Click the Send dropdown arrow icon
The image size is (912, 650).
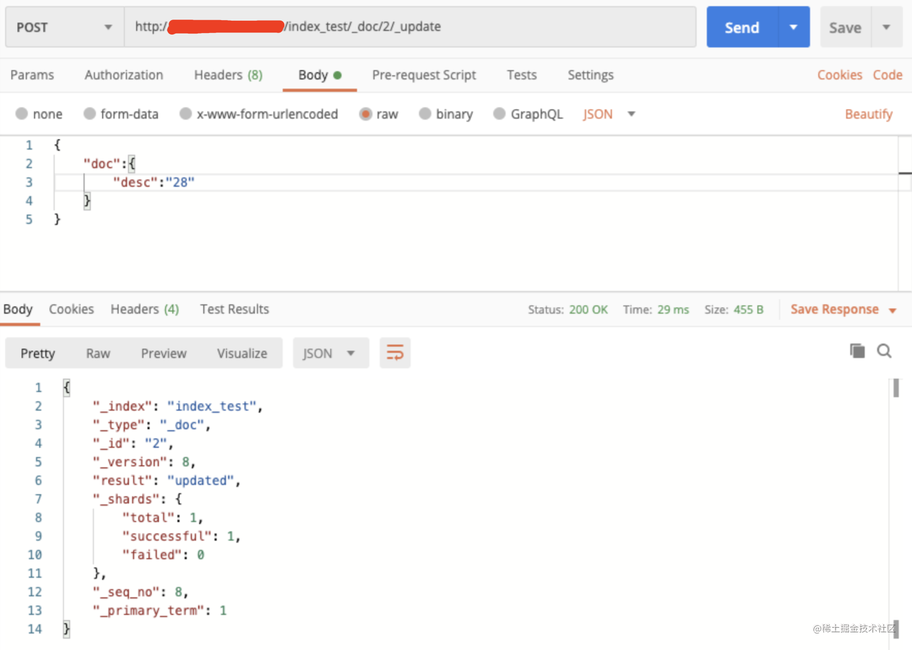[x=793, y=27]
